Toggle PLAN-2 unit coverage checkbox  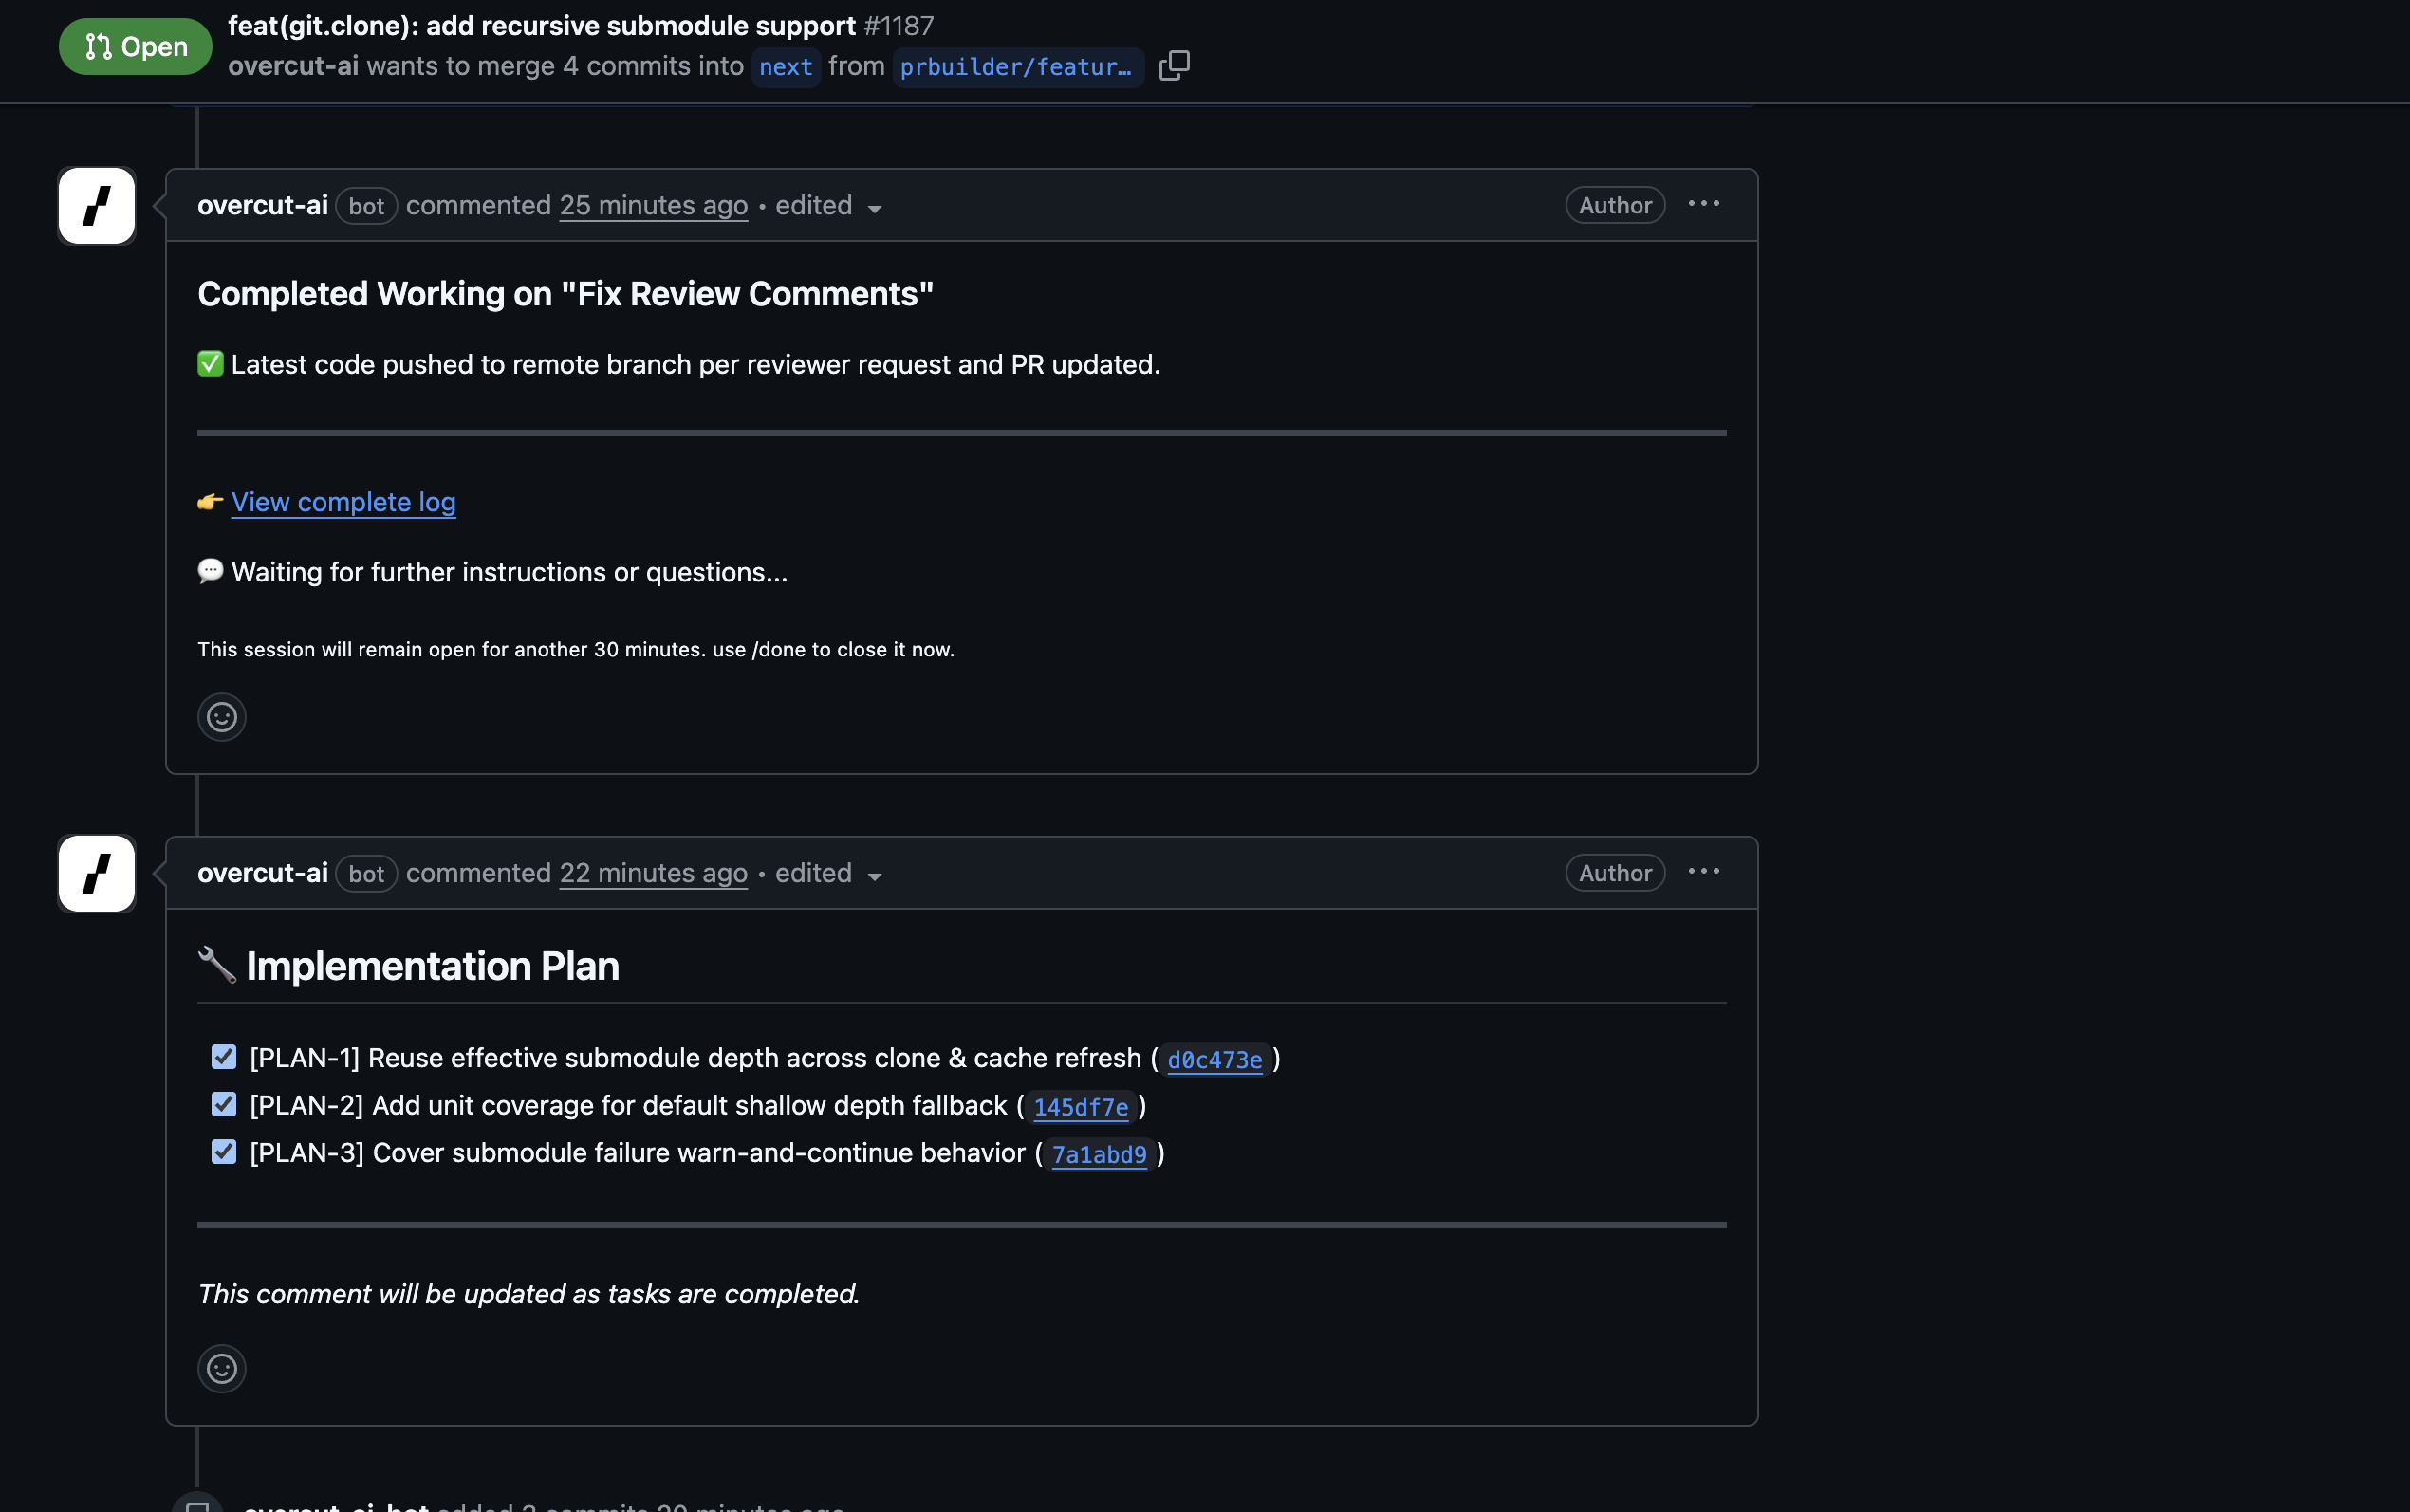pyautogui.click(x=224, y=1104)
